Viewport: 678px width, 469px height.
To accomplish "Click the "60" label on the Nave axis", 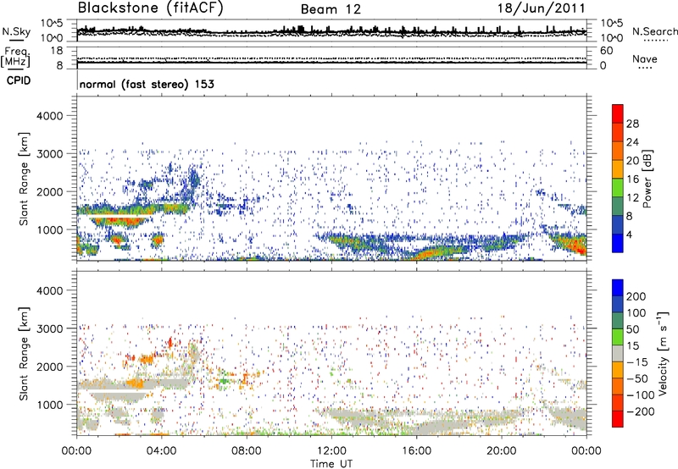I will (606, 51).
